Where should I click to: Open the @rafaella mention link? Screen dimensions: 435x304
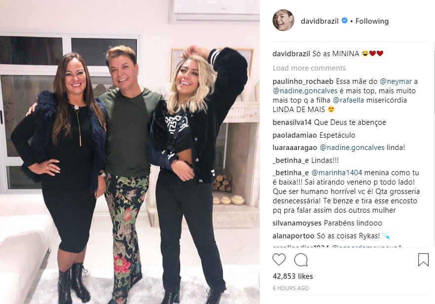coord(348,100)
